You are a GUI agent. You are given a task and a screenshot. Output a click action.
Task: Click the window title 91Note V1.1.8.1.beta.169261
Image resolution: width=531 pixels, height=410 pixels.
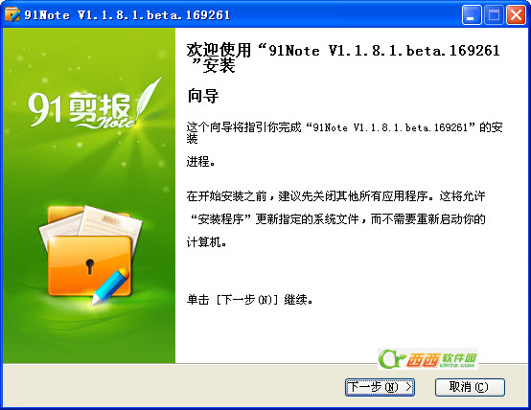(x=127, y=15)
